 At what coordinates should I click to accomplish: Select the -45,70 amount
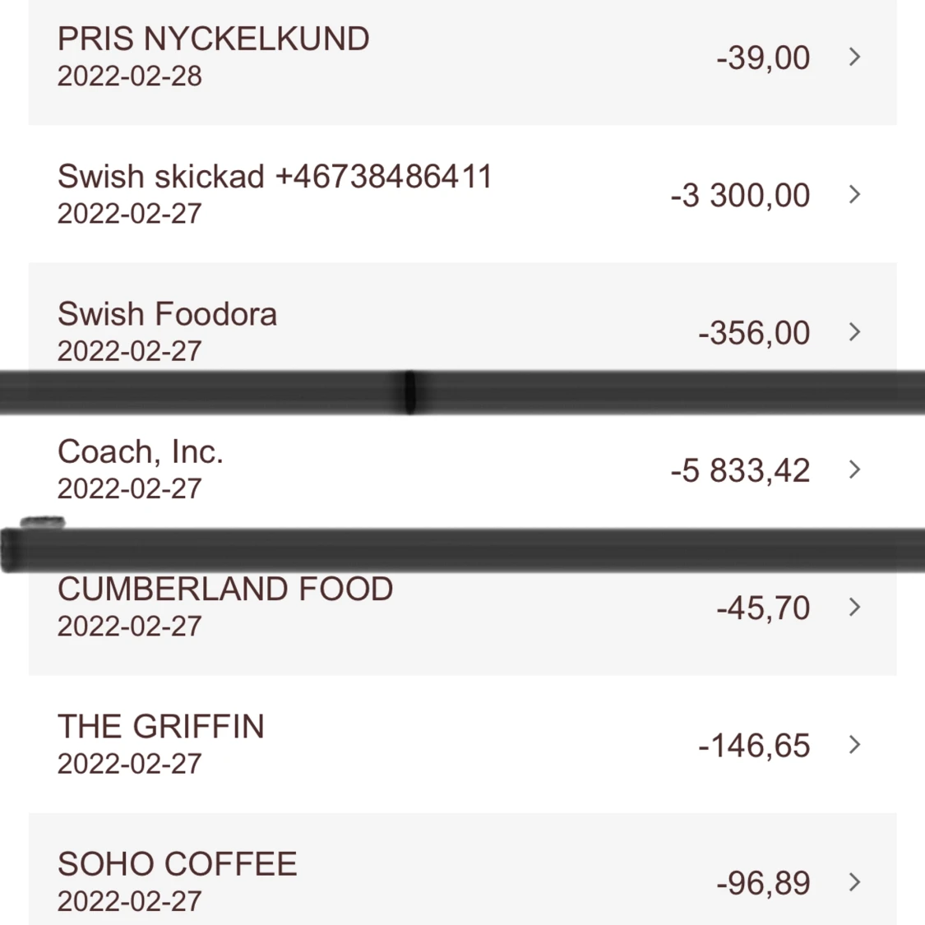coord(763,608)
